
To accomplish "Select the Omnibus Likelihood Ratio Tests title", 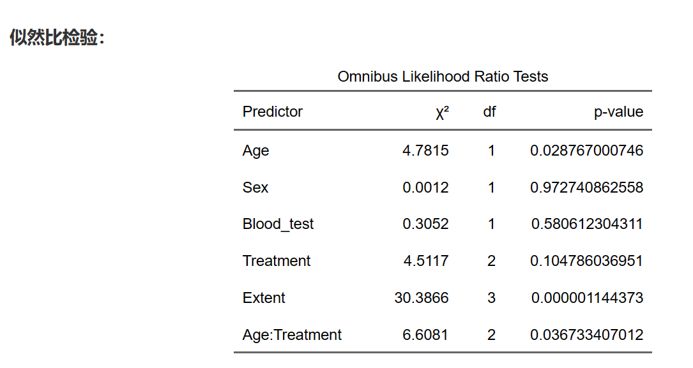I will point(443,77).
